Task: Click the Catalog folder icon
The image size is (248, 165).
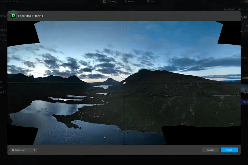Action: click(x=105, y=2)
